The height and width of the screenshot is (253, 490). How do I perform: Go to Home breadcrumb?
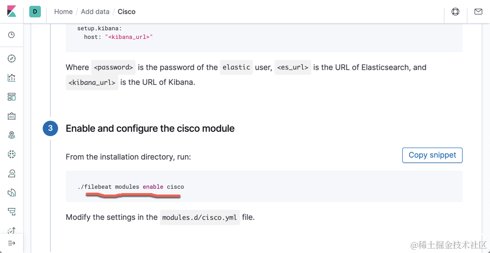tap(63, 11)
